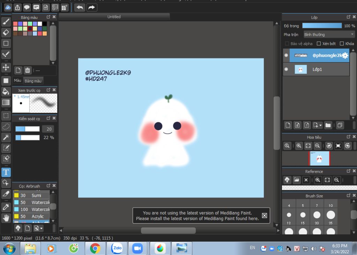
Task: Click the Undo arrow button
Action: coord(80,8)
